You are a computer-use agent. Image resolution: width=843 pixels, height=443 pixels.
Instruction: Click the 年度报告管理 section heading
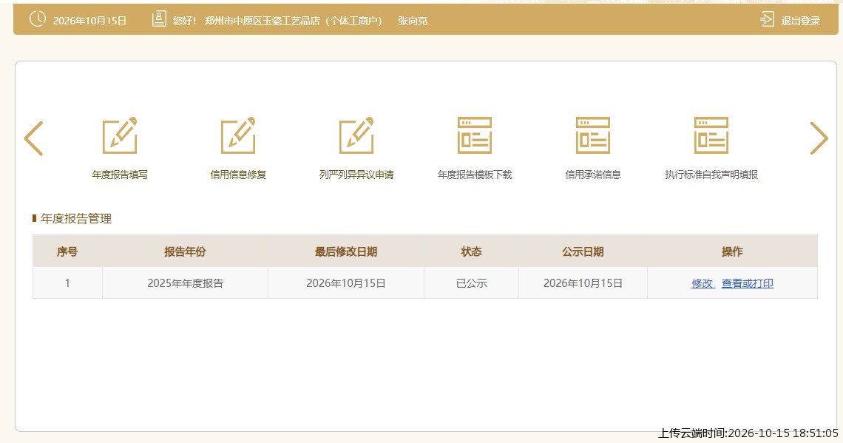tap(76, 219)
